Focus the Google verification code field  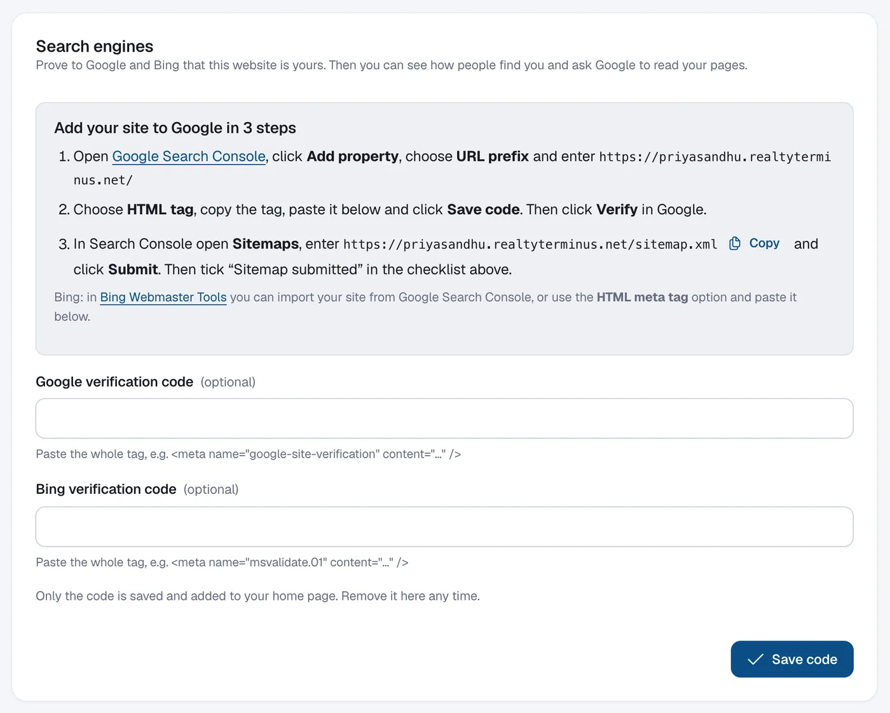pos(444,418)
